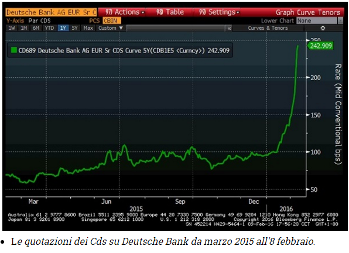Click the 150 y-axis label
349x253 pixels.
pyautogui.click(x=316, y=115)
